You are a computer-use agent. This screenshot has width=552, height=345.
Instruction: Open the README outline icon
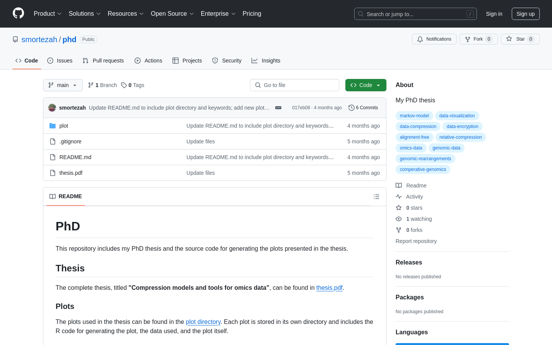[376, 197]
